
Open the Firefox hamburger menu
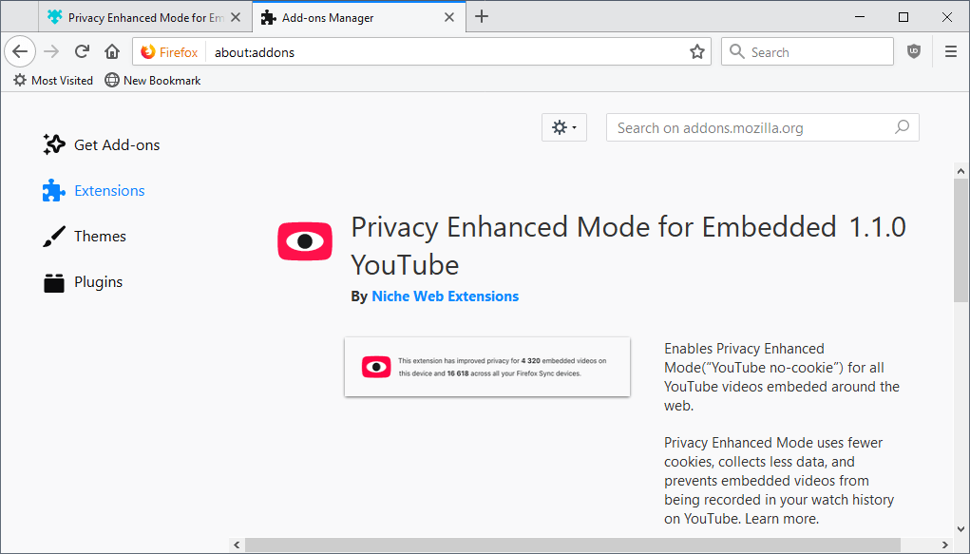951,51
